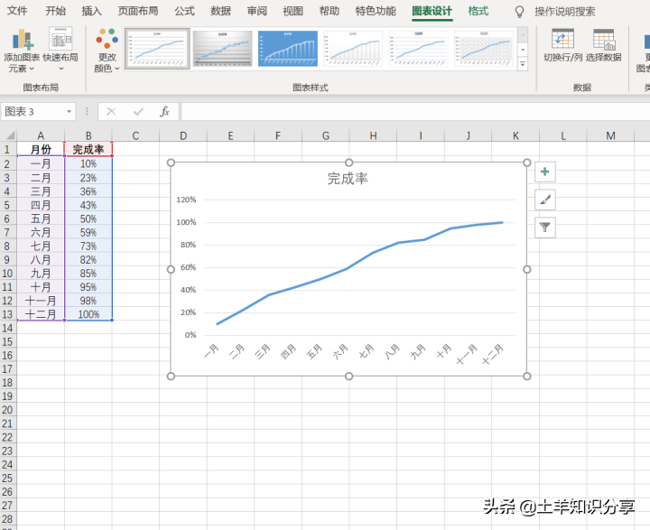Apply the hatched-pattern sixth chart style
This screenshot has height=530, width=650.
coord(484,49)
